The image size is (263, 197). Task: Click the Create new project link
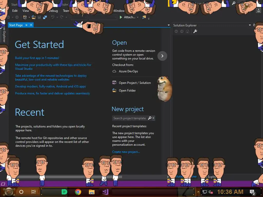(x=126, y=152)
